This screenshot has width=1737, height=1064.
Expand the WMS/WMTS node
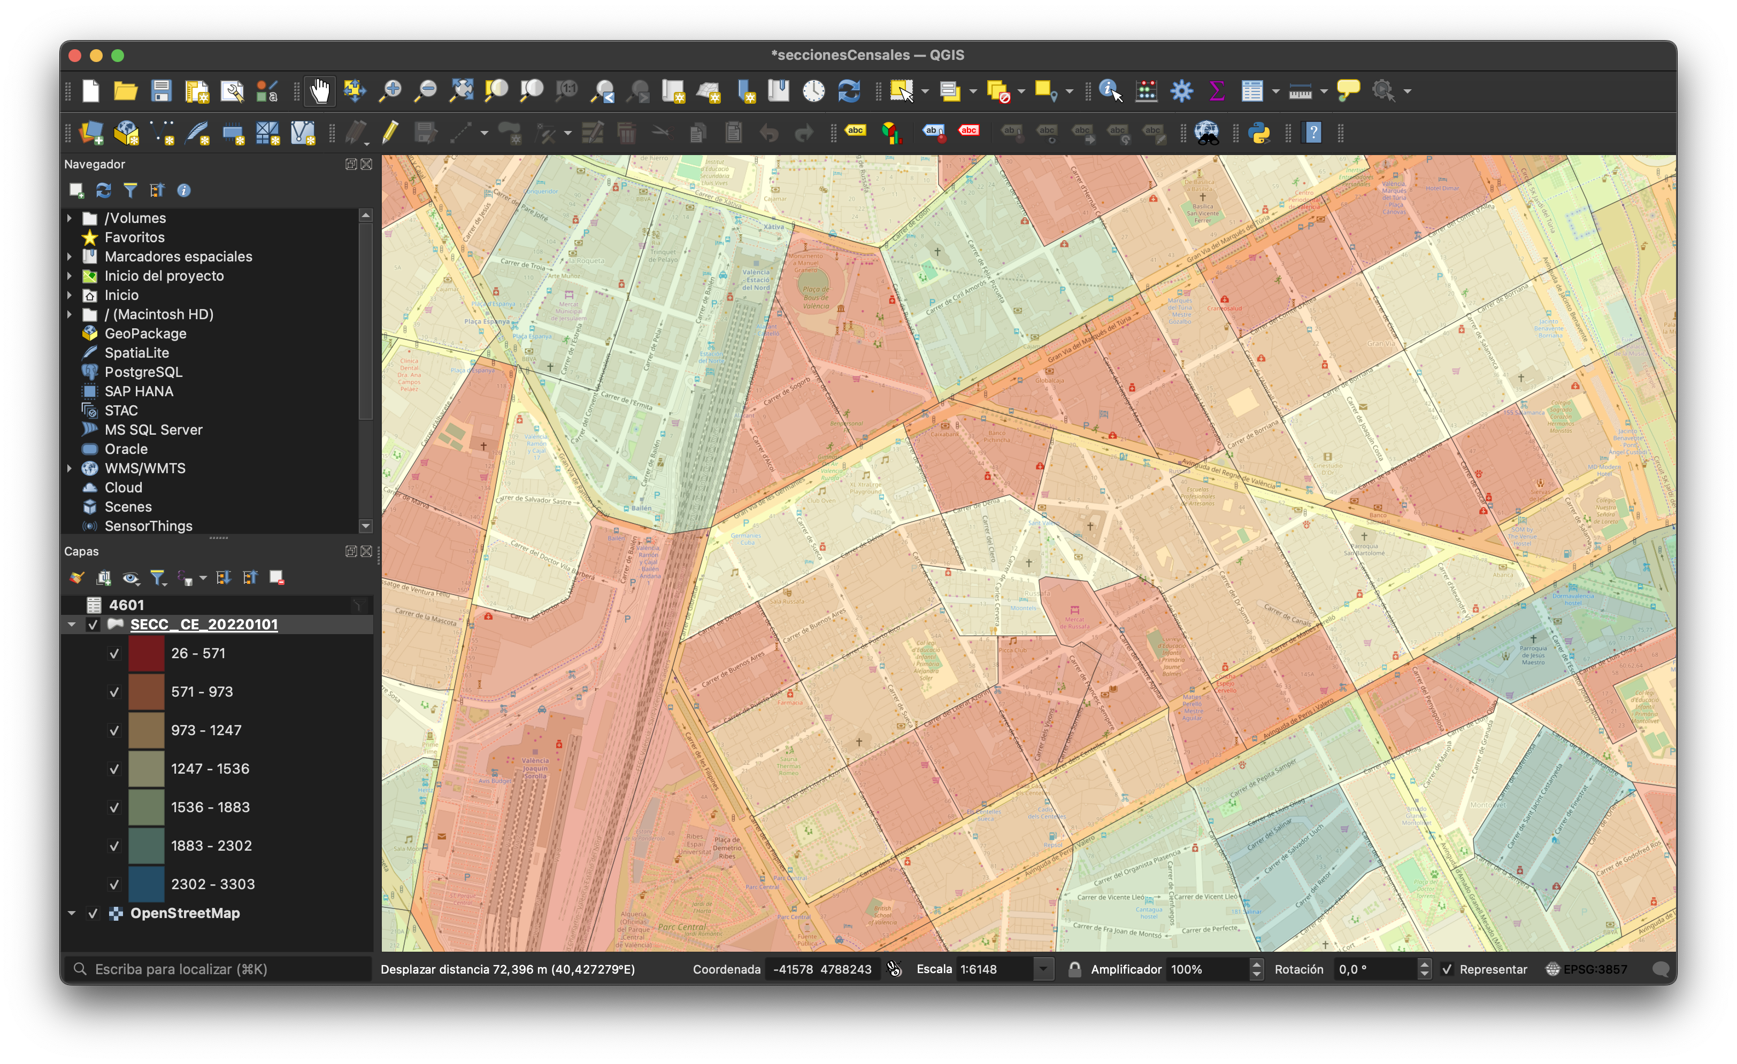coord(69,468)
